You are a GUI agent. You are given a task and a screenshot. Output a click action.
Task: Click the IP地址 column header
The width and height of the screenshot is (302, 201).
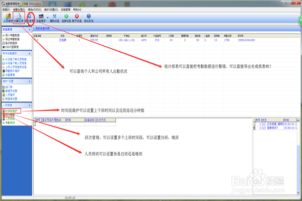pyautogui.click(x=127, y=36)
